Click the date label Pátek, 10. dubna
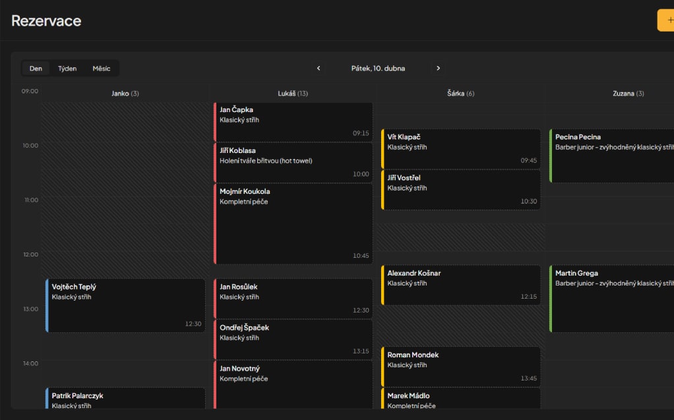Viewport: 674px width, 420px height. (378, 69)
